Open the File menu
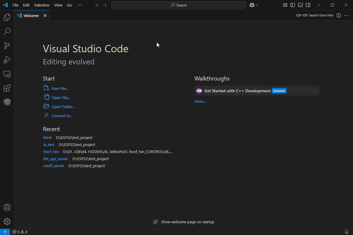The height and width of the screenshot is (235, 353). [x=16, y=5]
